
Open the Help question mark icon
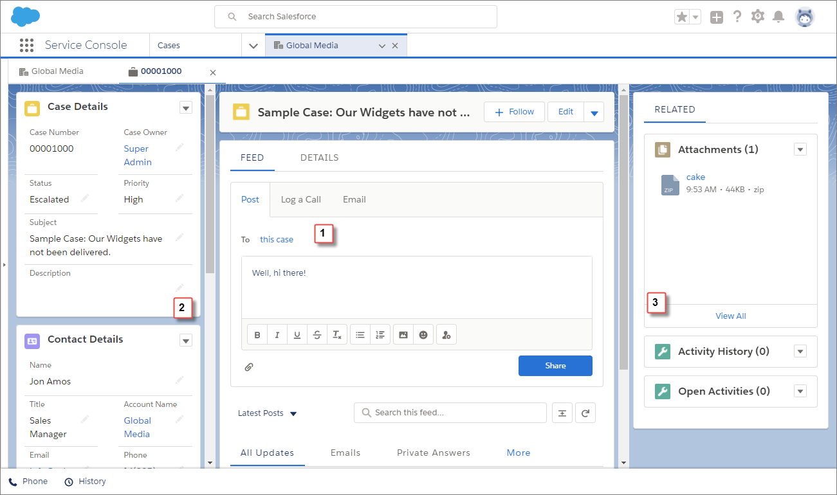(737, 17)
